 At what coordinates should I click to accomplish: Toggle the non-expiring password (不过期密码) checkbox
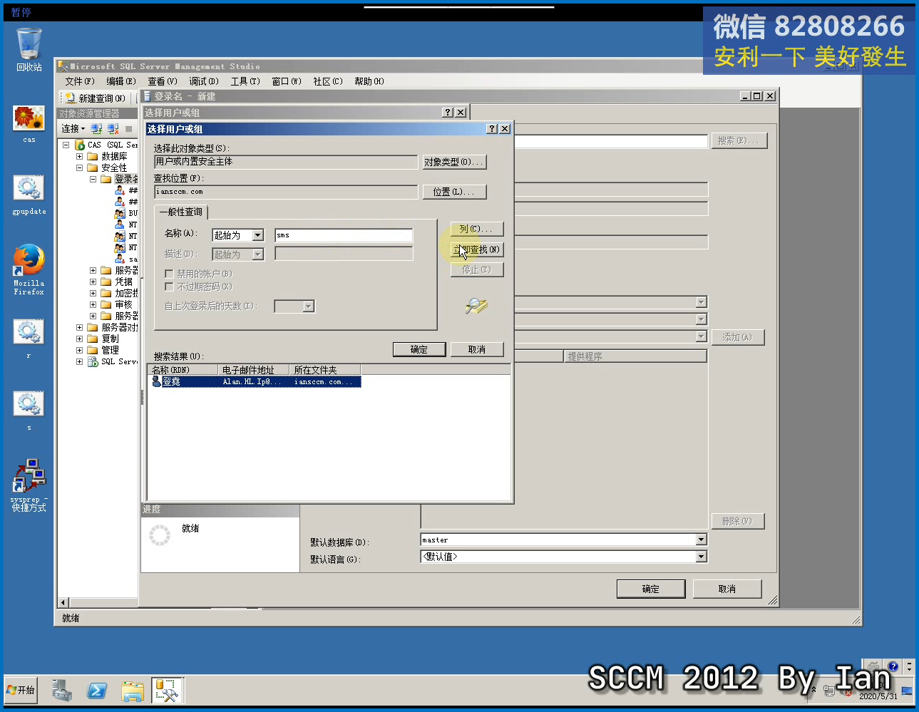[169, 287]
